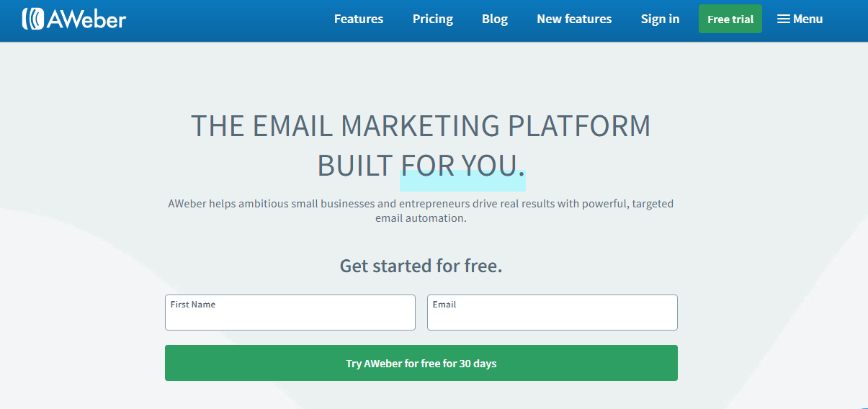Click the AWeber wordmark text
Image resolution: width=868 pixels, height=409 pixels.
coord(86,19)
